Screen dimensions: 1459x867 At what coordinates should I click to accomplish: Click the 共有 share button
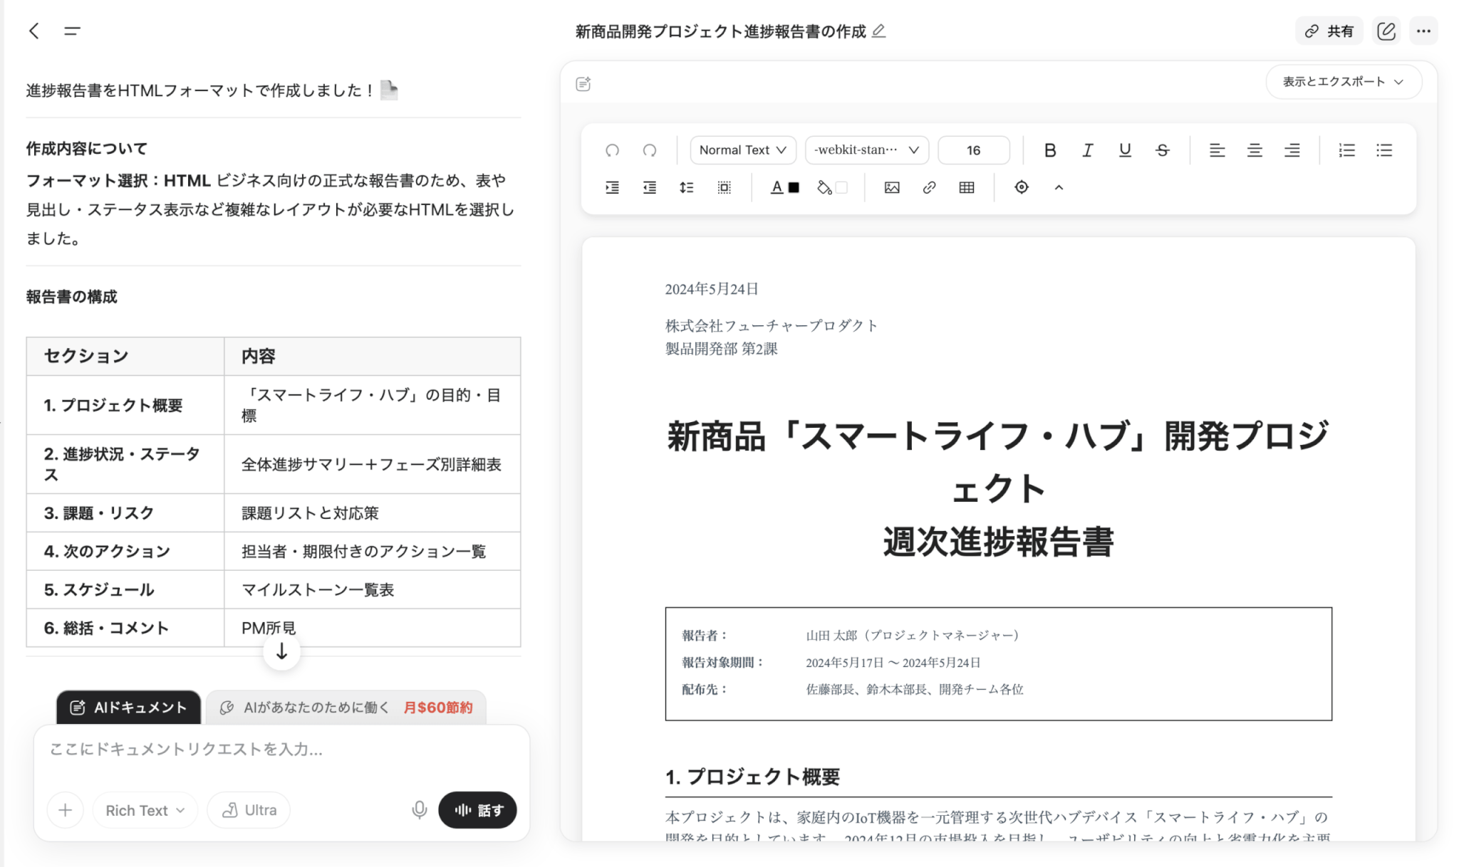pyautogui.click(x=1329, y=31)
